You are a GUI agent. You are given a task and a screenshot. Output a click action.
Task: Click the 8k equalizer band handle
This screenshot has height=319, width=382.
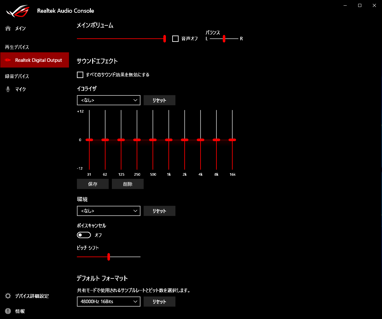coord(216,140)
